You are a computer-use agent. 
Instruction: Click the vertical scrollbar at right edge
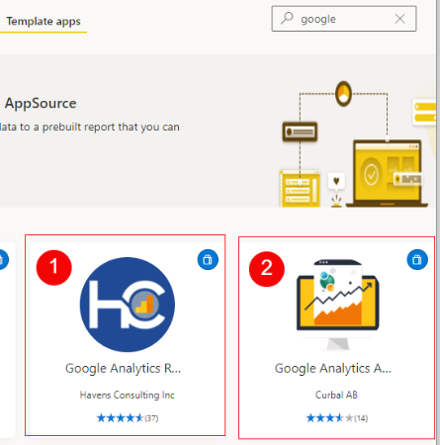click(x=438, y=222)
